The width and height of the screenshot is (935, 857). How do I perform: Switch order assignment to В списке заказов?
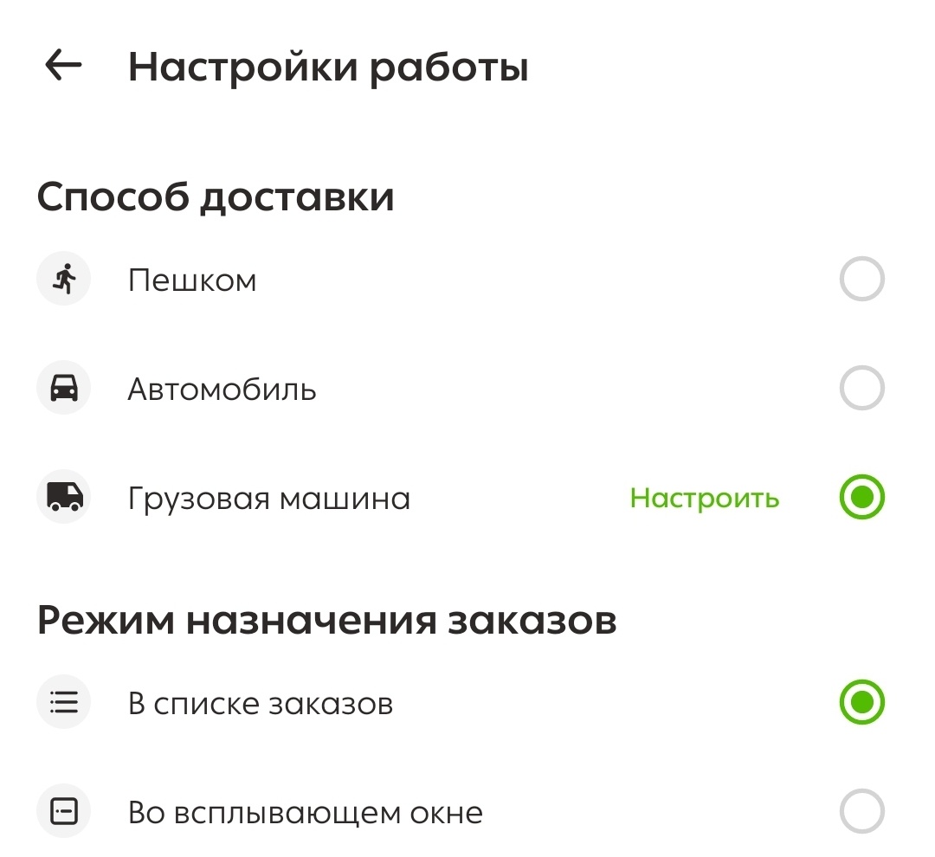tap(861, 701)
